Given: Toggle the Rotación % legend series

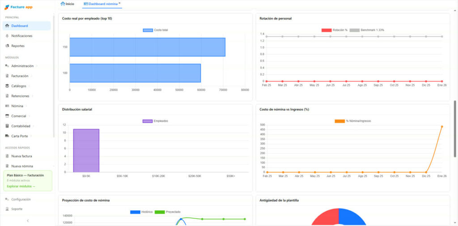Looking at the screenshot, I should 335,30.
